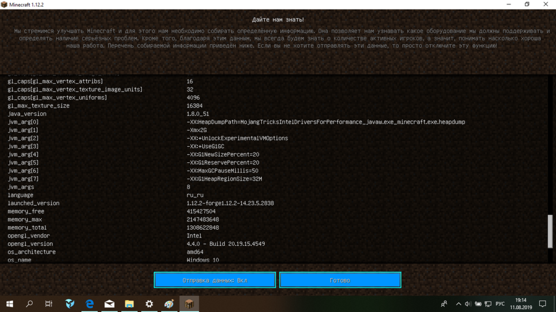Viewport: 556px width, 312px height.
Task: Launch the blue bird browser taskbar icon
Action: 70,304
